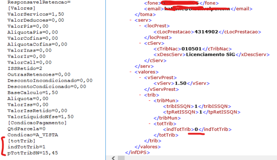Click the indTotTrib value 0 in XML
The image size is (277, 160).
(x=196, y=129)
